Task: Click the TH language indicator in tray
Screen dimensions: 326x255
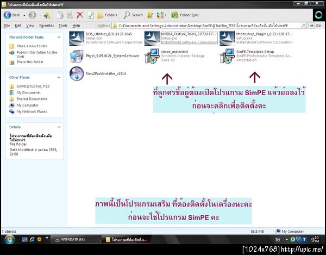Action: (277, 240)
